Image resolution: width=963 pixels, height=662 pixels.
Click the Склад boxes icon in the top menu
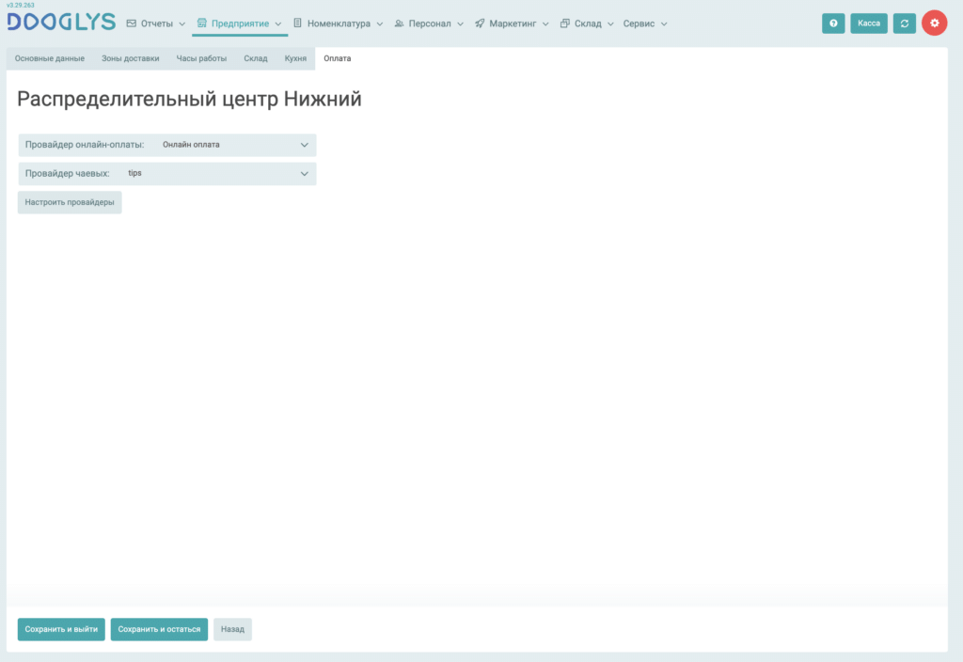[x=565, y=24]
